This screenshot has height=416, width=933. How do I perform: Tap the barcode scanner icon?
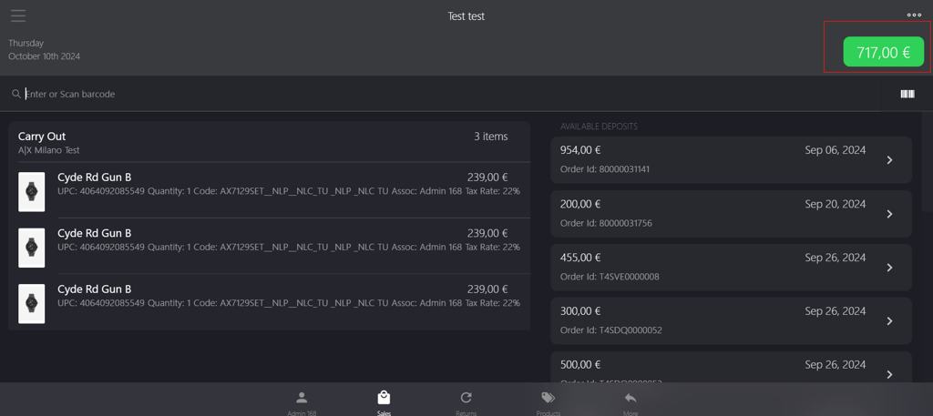click(x=907, y=94)
